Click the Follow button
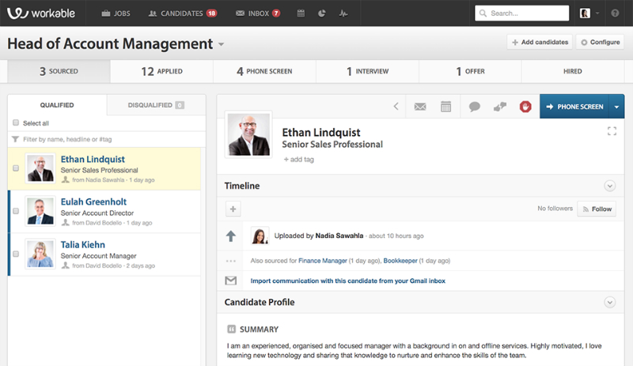The height and width of the screenshot is (366, 633). pyautogui.click(x=597, y=209)
